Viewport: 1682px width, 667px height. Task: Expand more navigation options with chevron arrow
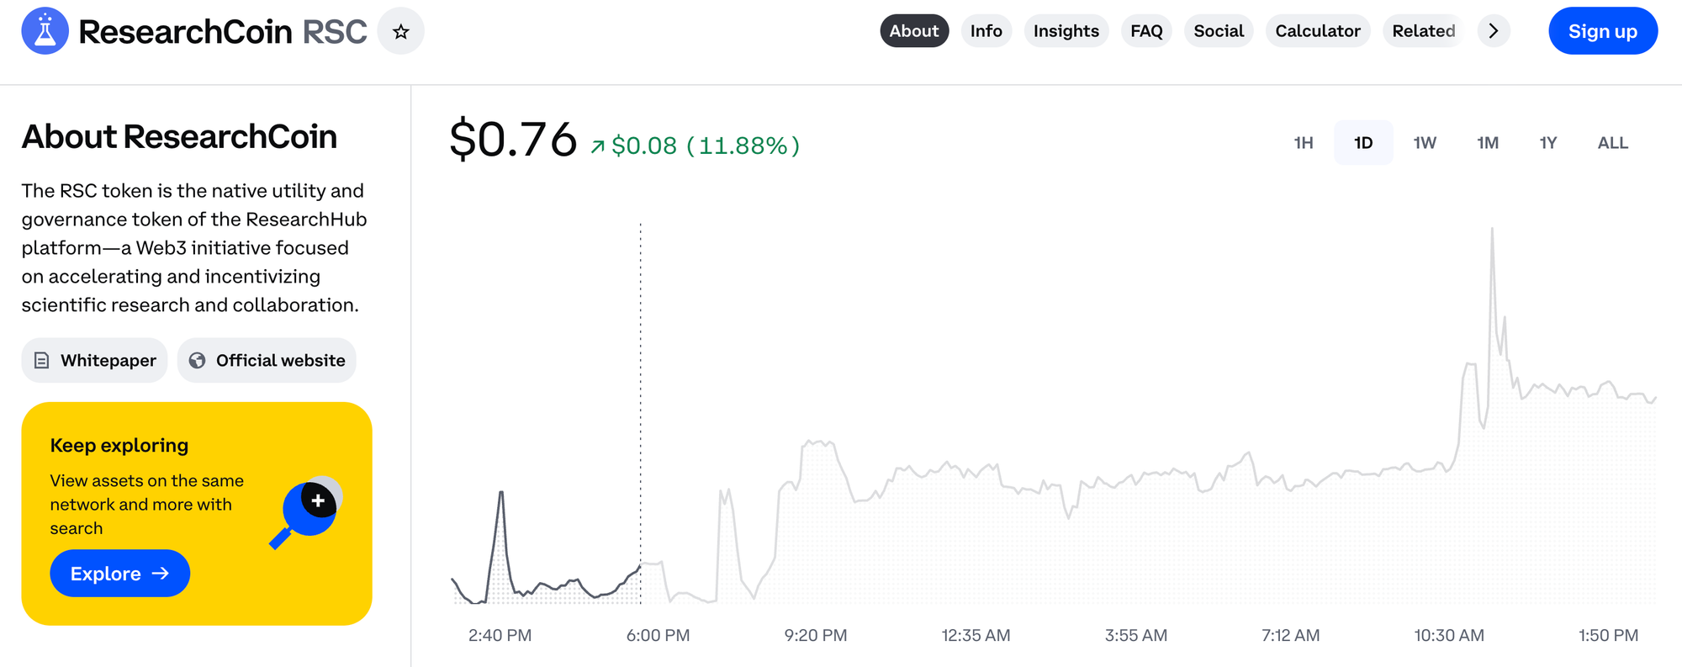coord(1494,30)
